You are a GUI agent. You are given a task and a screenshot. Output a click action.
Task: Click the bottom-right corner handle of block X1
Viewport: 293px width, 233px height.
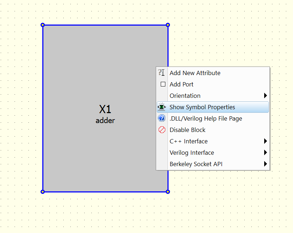click(168, 192)
